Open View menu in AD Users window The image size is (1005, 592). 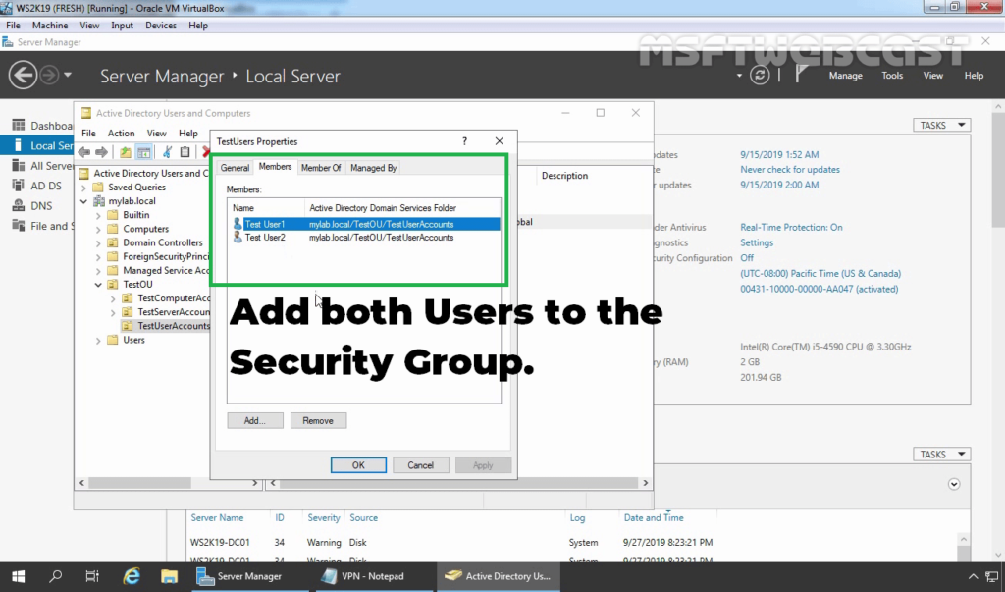coord(156,134)
